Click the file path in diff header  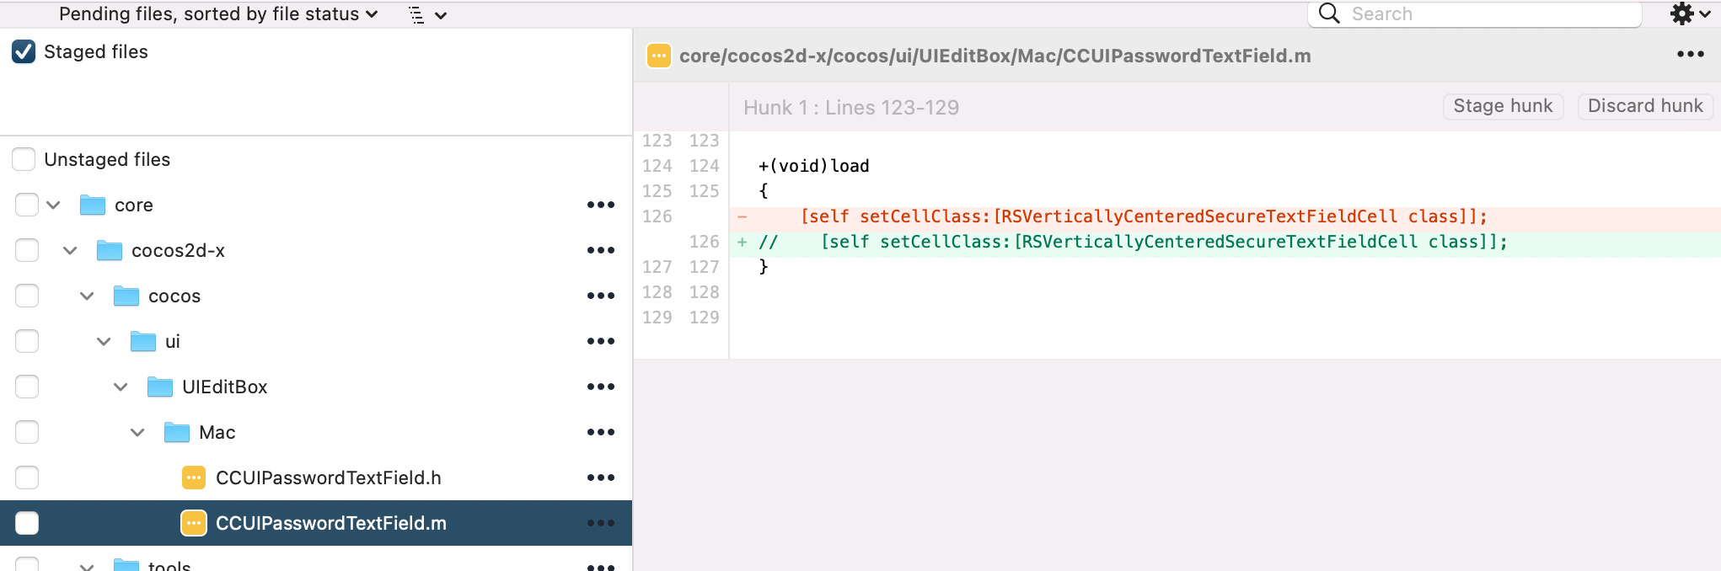[x=995, y=56]
